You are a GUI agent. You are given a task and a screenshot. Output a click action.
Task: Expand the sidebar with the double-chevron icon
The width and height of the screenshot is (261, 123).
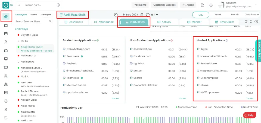click(12, 5)
